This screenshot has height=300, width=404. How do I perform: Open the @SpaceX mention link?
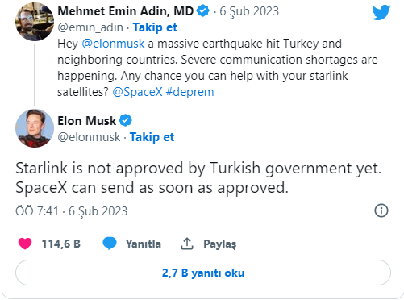[137, 92]
